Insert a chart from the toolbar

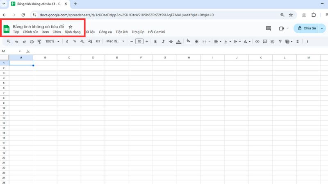[273, 41]
